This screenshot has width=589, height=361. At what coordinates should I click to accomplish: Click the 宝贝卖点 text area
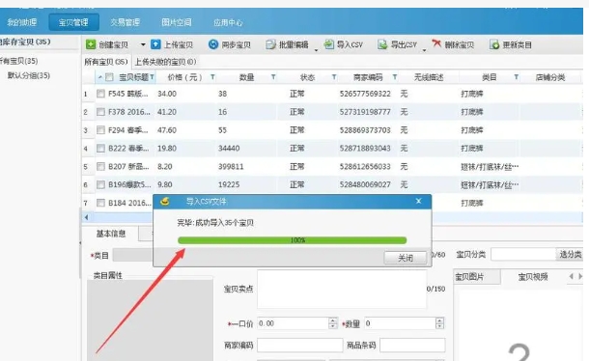coord(342,290)
